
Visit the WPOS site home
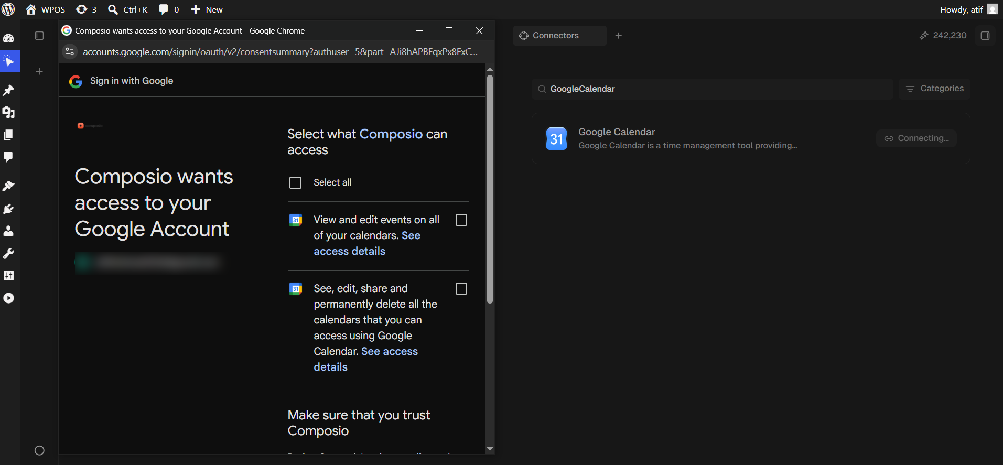point(46,9)
